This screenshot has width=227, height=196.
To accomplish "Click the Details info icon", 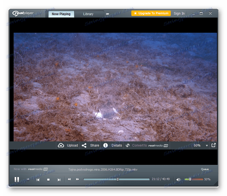I will click(105, 145).
